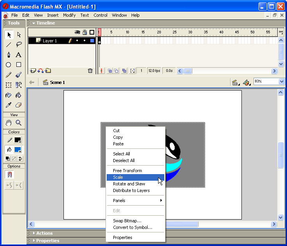Toggle lock all layers padlock icon
287x246 pixels.
click(85, 32)
